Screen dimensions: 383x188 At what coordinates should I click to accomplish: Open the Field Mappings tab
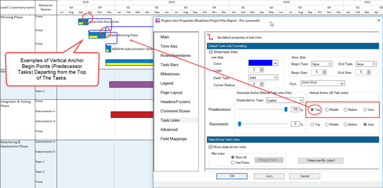(173, 139)
